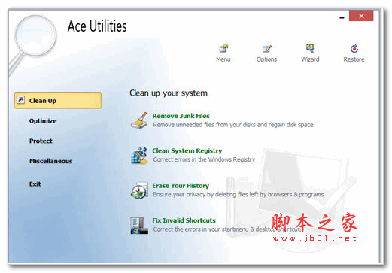Click the Clean System Registry icon
The width and height of the screenshot is (392, 273).
(139, 156)
